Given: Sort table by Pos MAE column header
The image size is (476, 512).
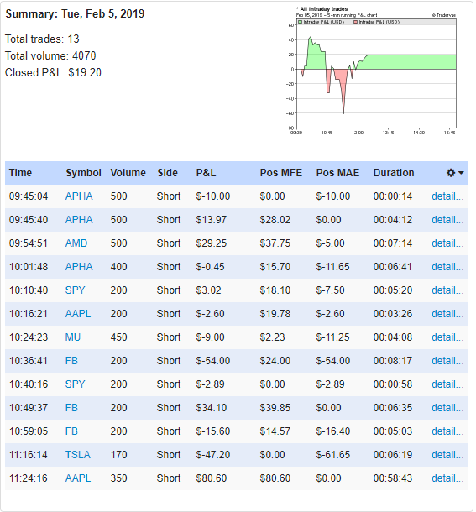Looking at the screenshot, I should tap(337, 173).
